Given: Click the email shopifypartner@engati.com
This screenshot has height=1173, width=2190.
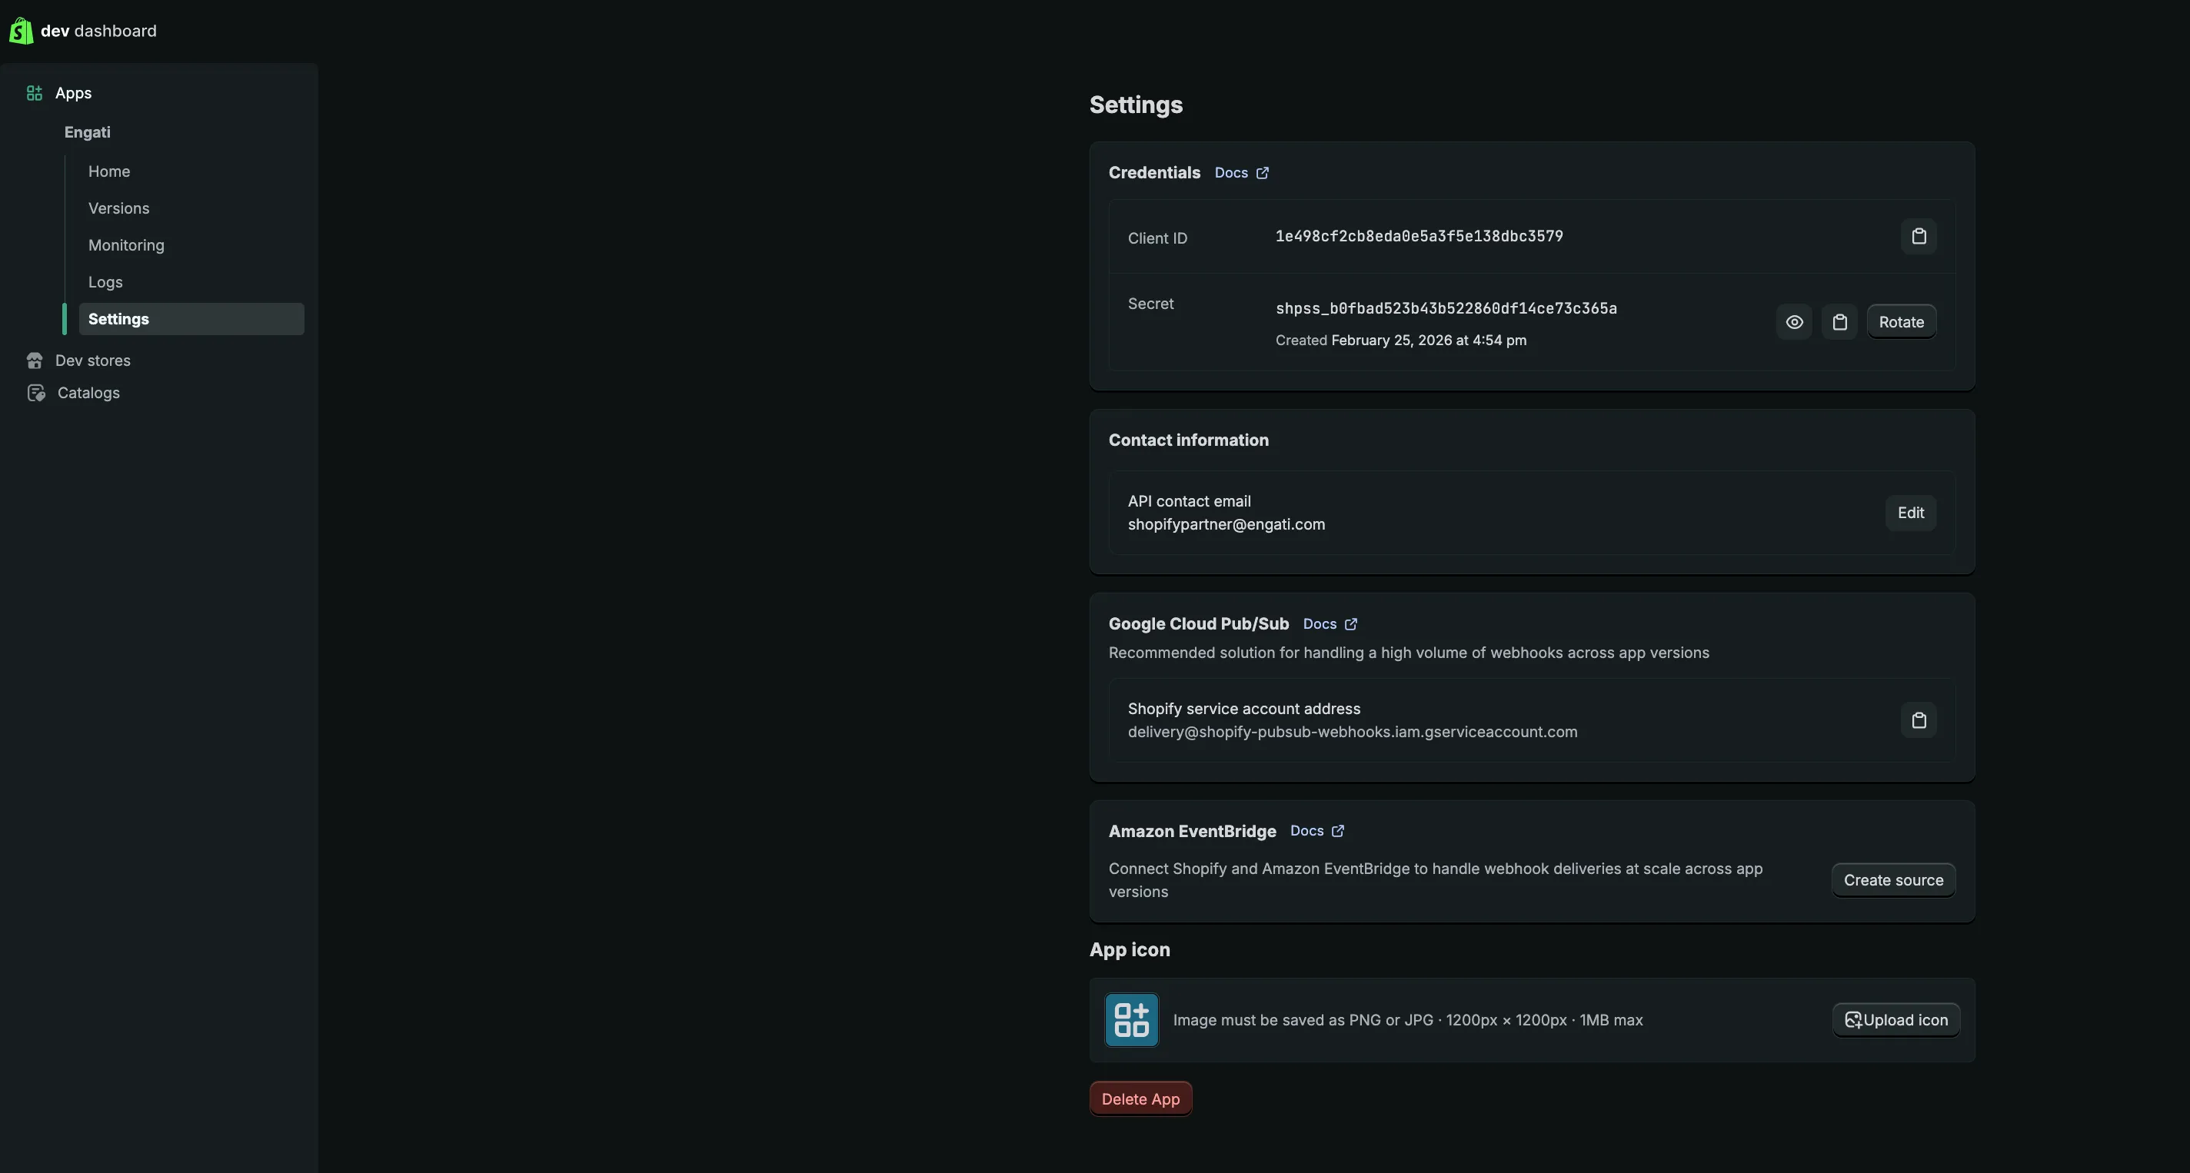Looking at the screenshot, I should [1226, 524].
